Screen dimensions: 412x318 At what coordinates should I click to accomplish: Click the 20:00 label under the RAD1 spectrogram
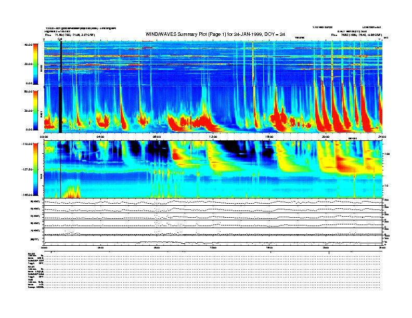(x=326, y=137)
